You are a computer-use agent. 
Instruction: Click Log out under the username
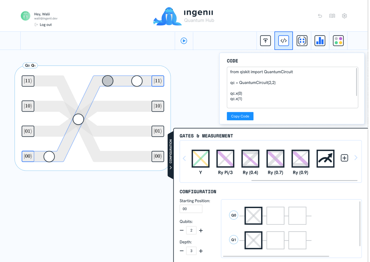coord(43,24)
